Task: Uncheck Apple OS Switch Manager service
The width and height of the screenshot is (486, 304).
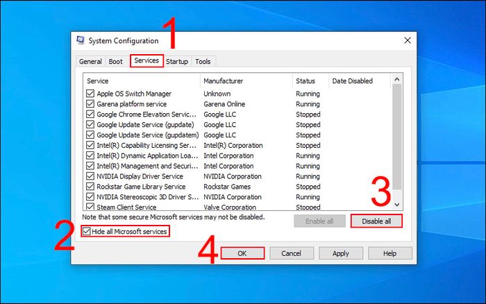Action: pos(90,94)
